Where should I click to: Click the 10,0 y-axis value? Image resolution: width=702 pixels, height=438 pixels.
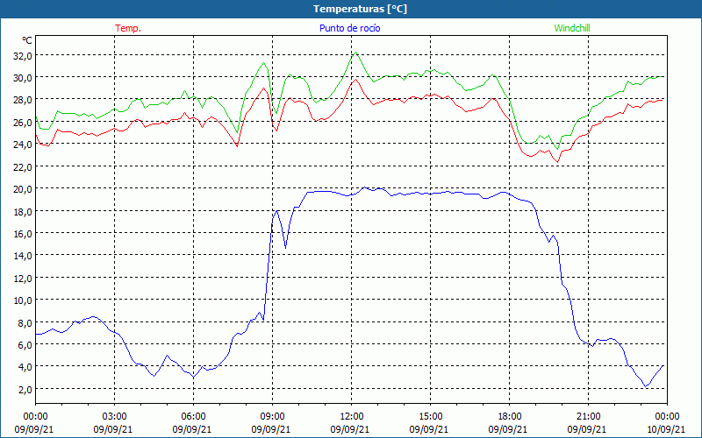click(23, 300)
